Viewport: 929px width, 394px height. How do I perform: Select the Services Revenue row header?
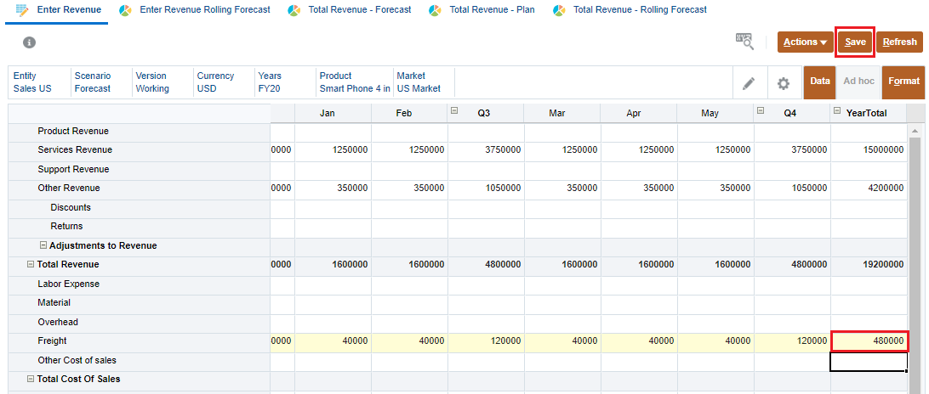pos(140,150)
